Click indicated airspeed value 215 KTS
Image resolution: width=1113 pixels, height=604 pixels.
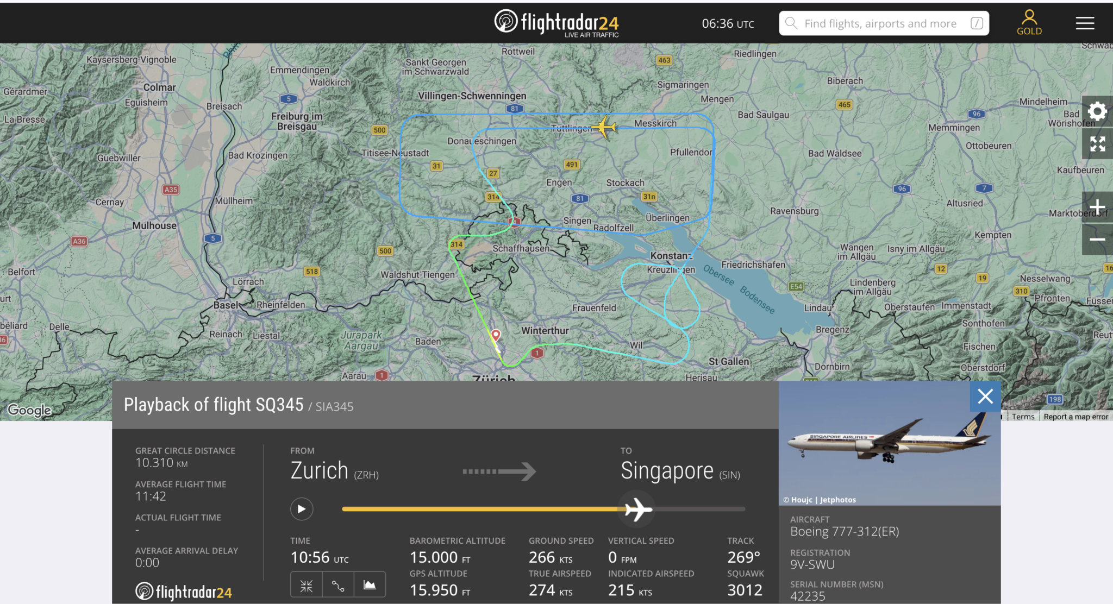(x=630, y=590)
